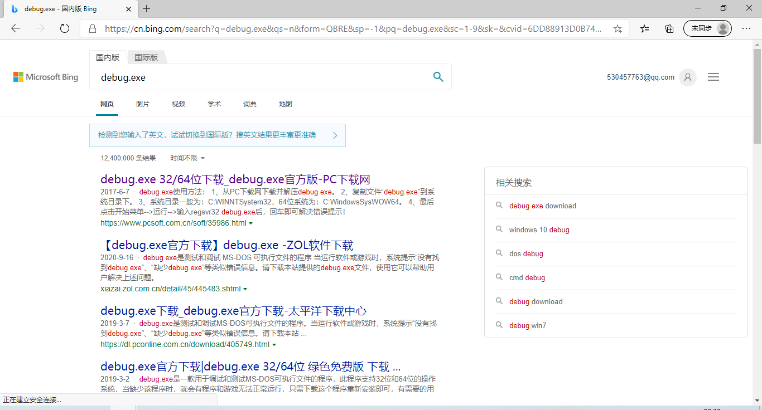762x410 pixels.
Task: Click the Microsoft Bing logo
Action: (x=45, y=77)
